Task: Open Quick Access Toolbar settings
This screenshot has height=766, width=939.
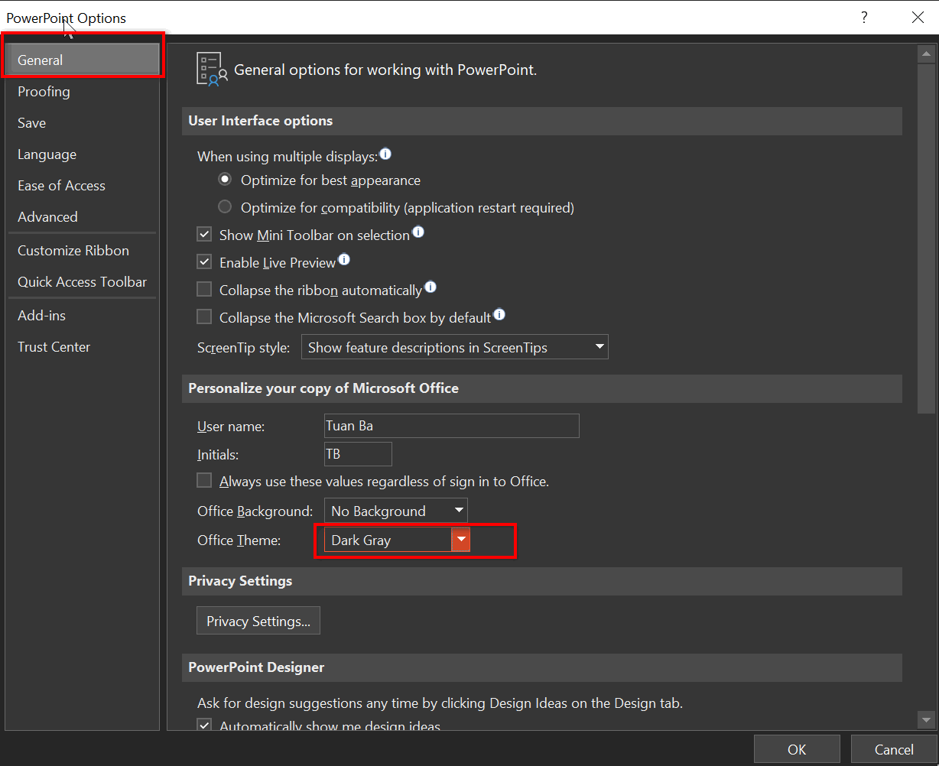Action: point(82,282)
